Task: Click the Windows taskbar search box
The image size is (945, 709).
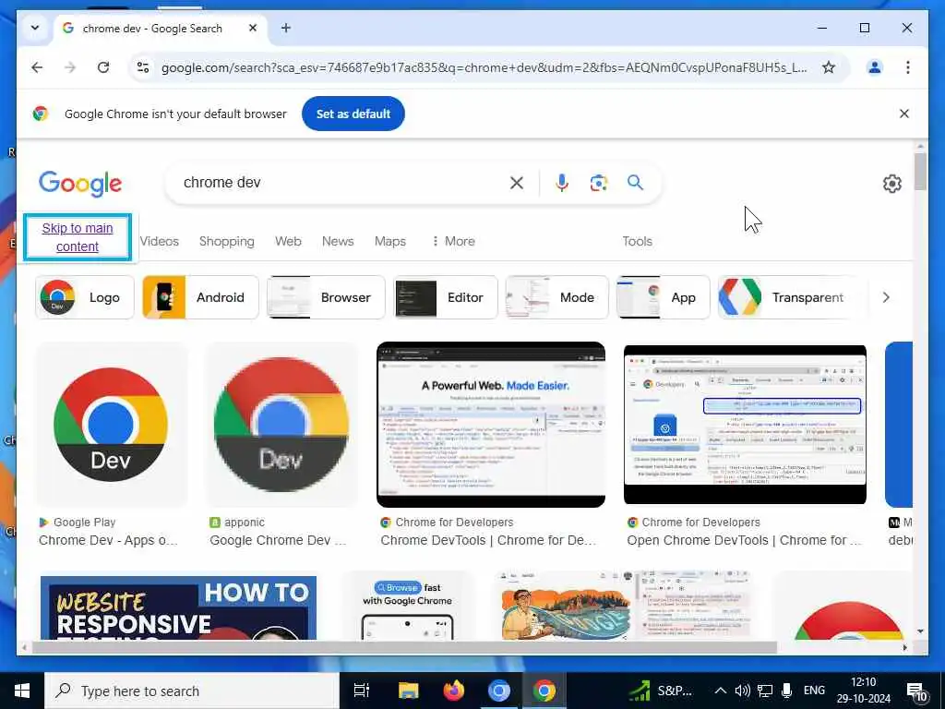Action: (192, 691)
